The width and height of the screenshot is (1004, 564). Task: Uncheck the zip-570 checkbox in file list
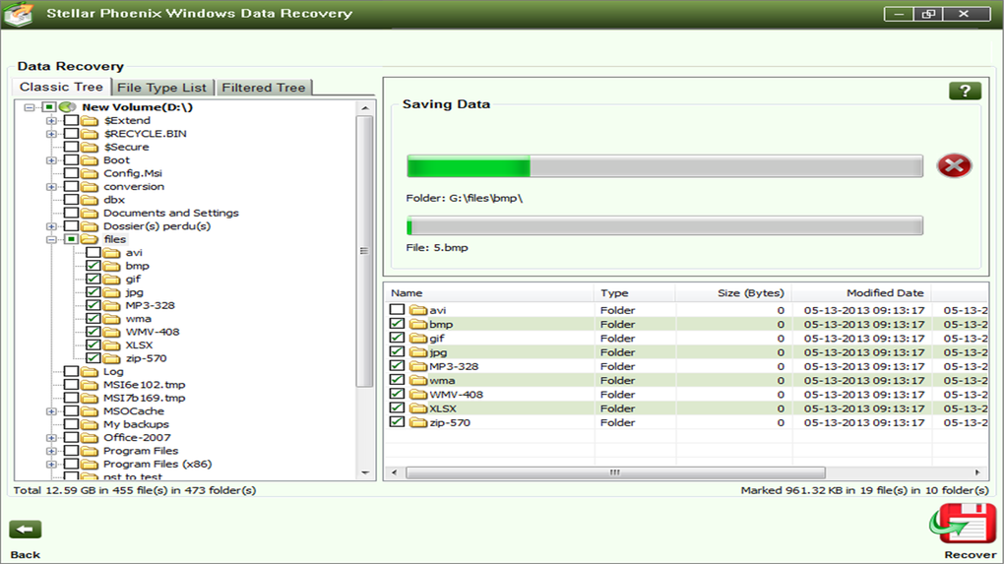point(397,422)
